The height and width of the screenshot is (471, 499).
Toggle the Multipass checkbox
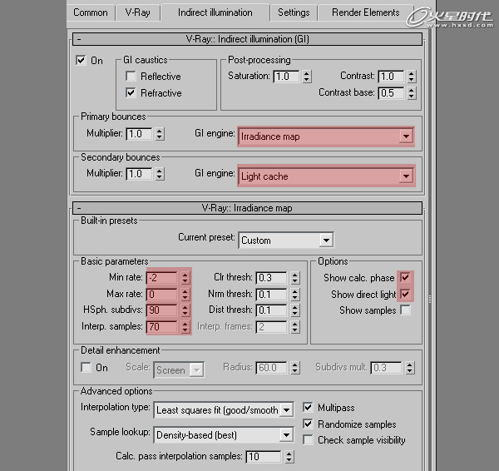click(x=308, y=407)
